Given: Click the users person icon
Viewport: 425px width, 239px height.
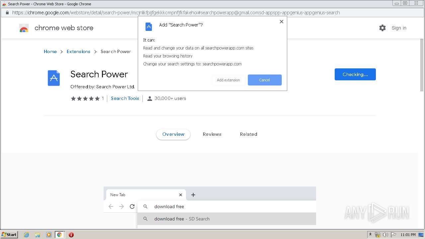Looking at the screenshot, I should tap(150, 98).
